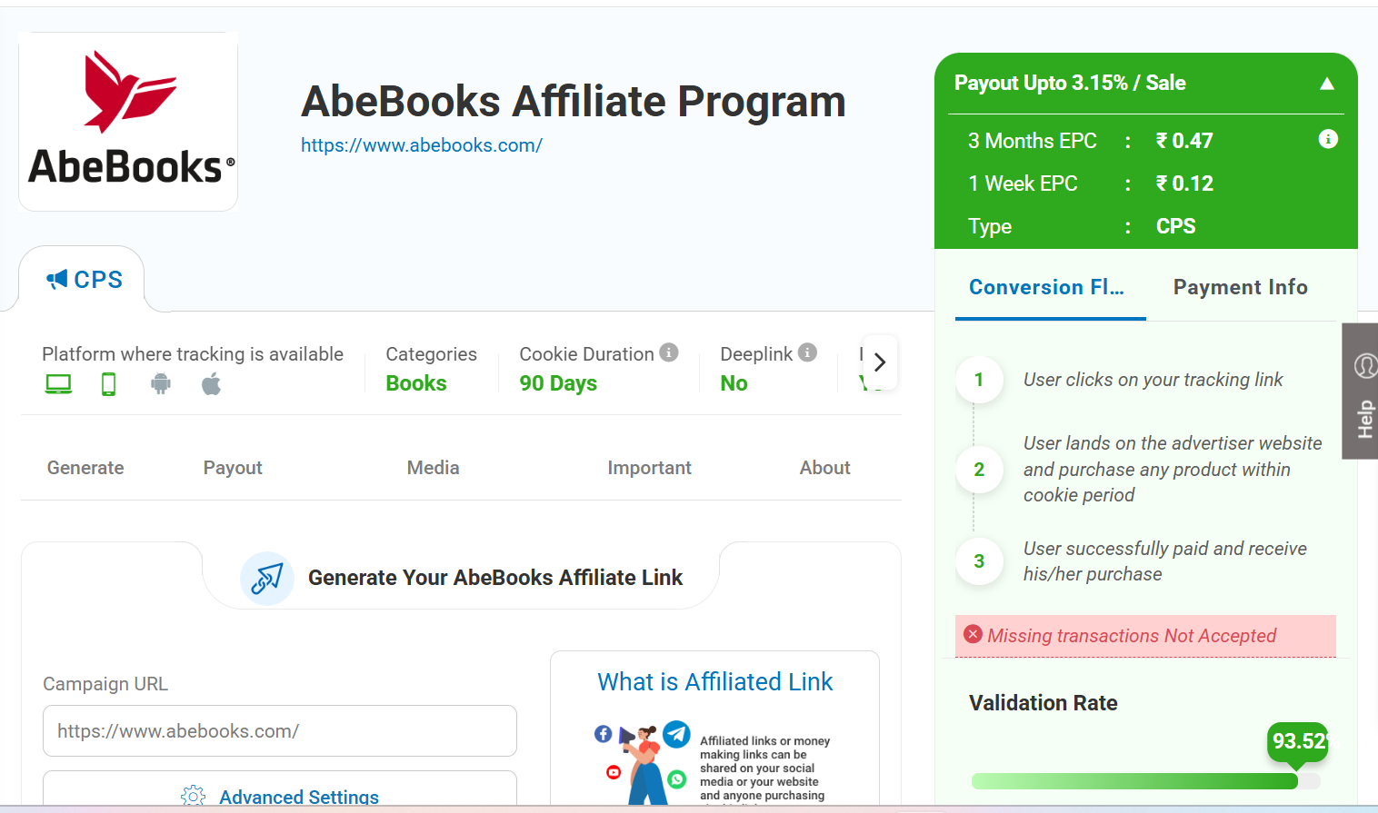Show more details with right chevron arrow
This screenshot has height=813, width=1378.
tap(880, 362)
